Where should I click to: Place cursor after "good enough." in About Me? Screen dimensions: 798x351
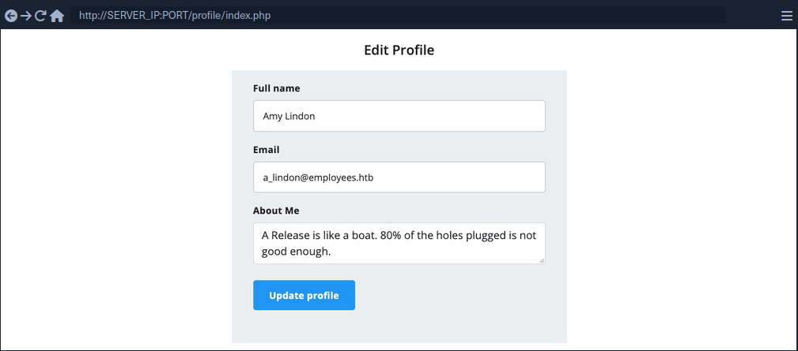pos(331,252)
